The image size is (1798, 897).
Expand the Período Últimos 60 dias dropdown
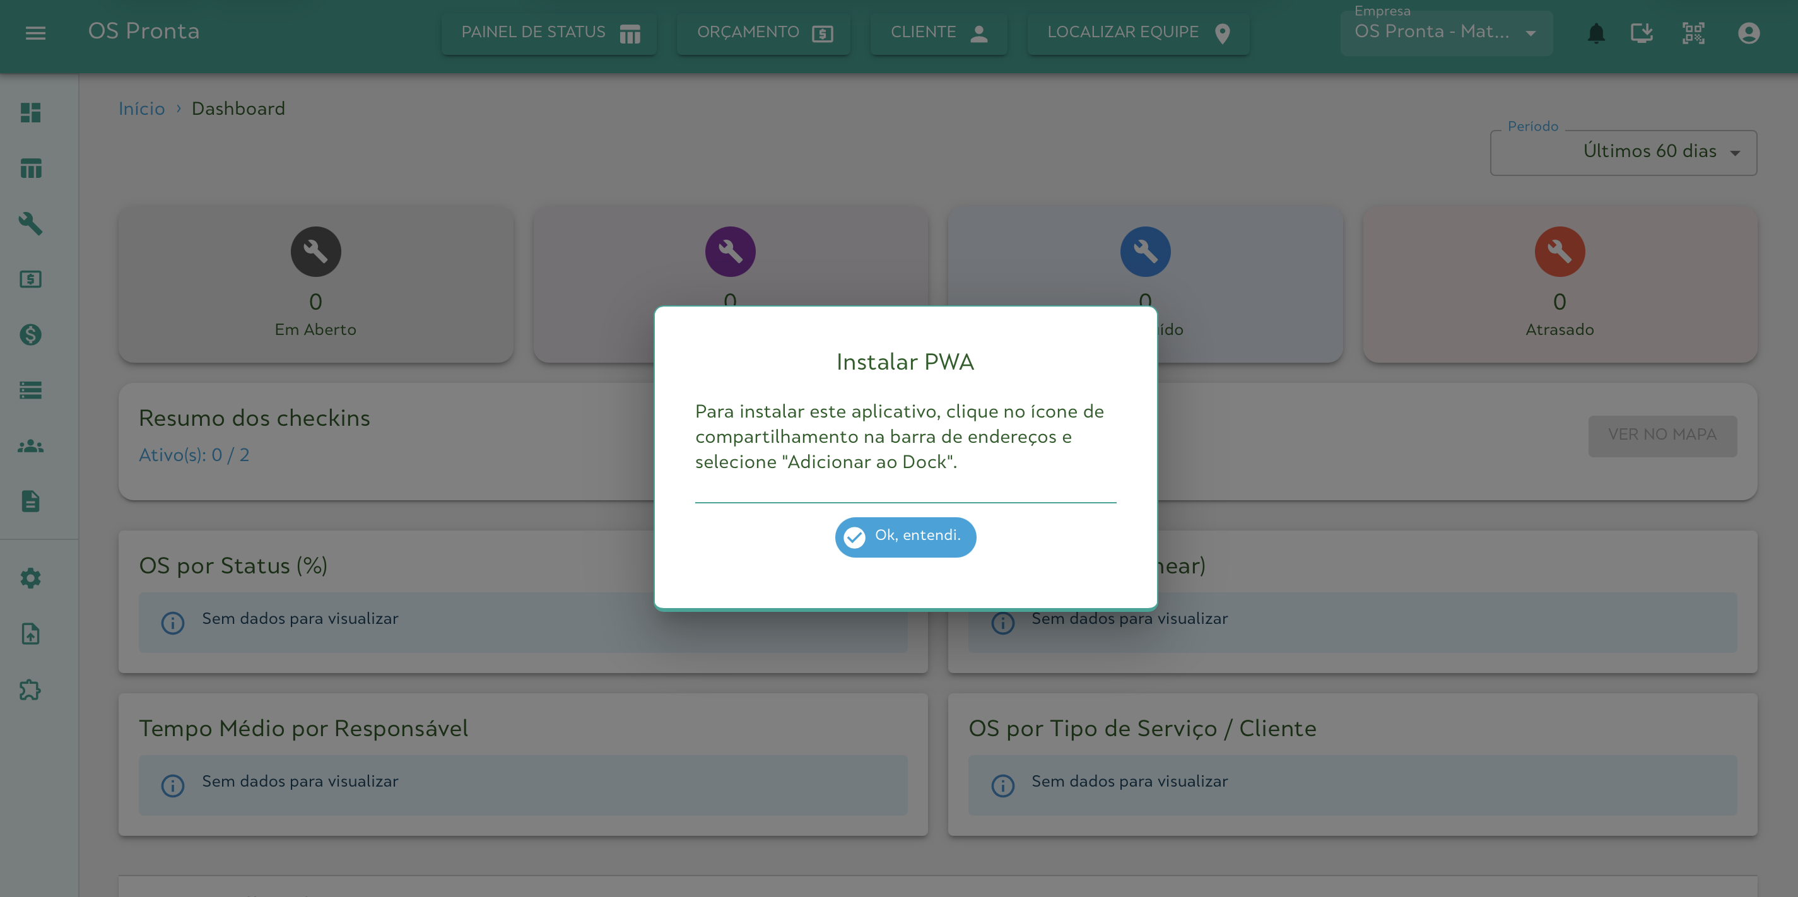[1623, 152]
